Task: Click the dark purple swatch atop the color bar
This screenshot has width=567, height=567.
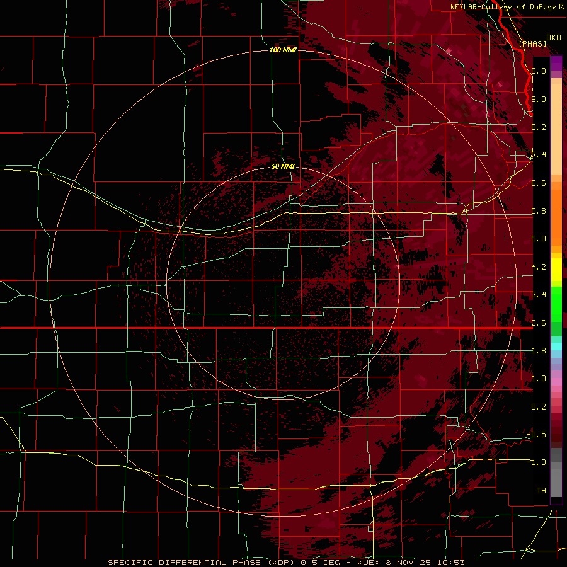Action: click(556, 63)
